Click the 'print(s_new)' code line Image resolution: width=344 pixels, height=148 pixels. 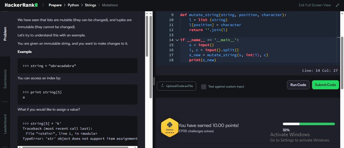point(203,60)
